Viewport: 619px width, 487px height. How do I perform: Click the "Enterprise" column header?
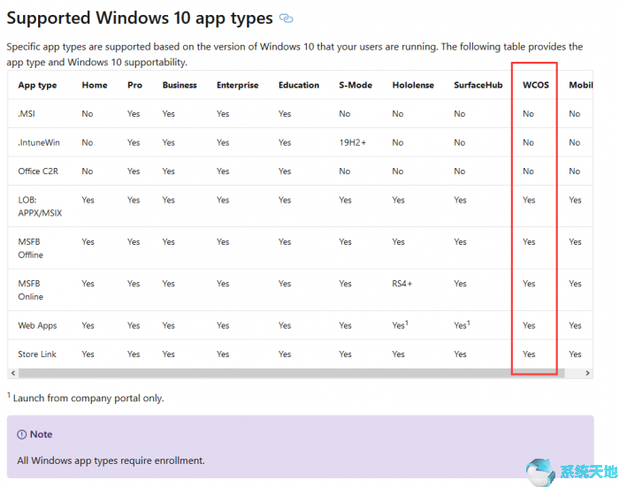click(237, 85)
